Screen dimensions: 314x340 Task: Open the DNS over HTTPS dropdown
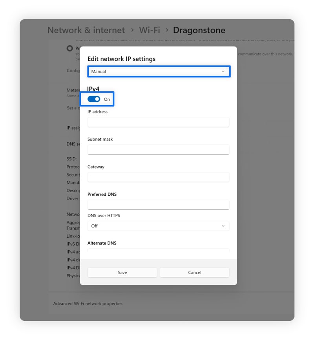158,226
